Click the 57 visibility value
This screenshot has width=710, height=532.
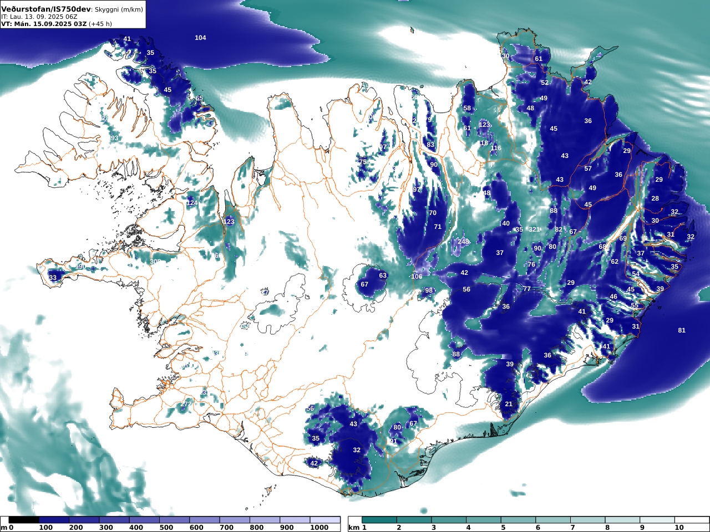tap(588, 168)
